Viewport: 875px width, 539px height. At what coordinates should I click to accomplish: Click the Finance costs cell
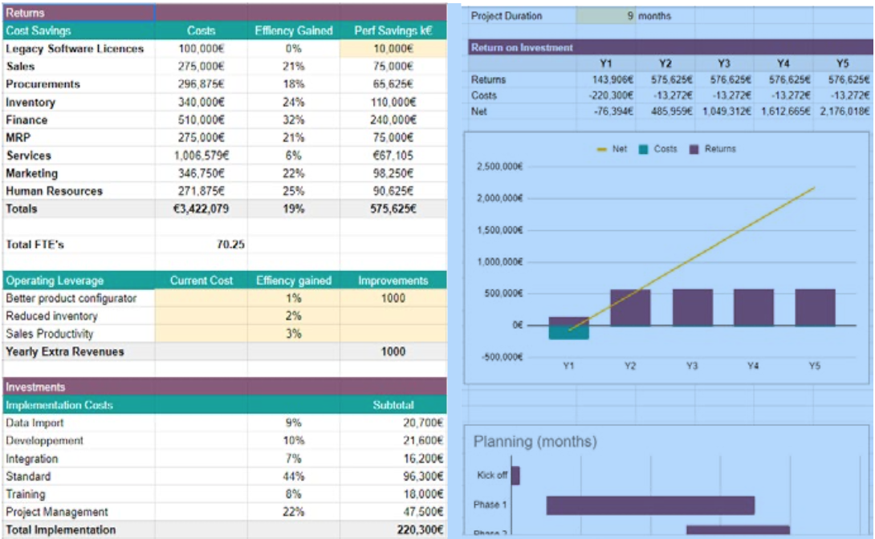(x=201, y=120)
